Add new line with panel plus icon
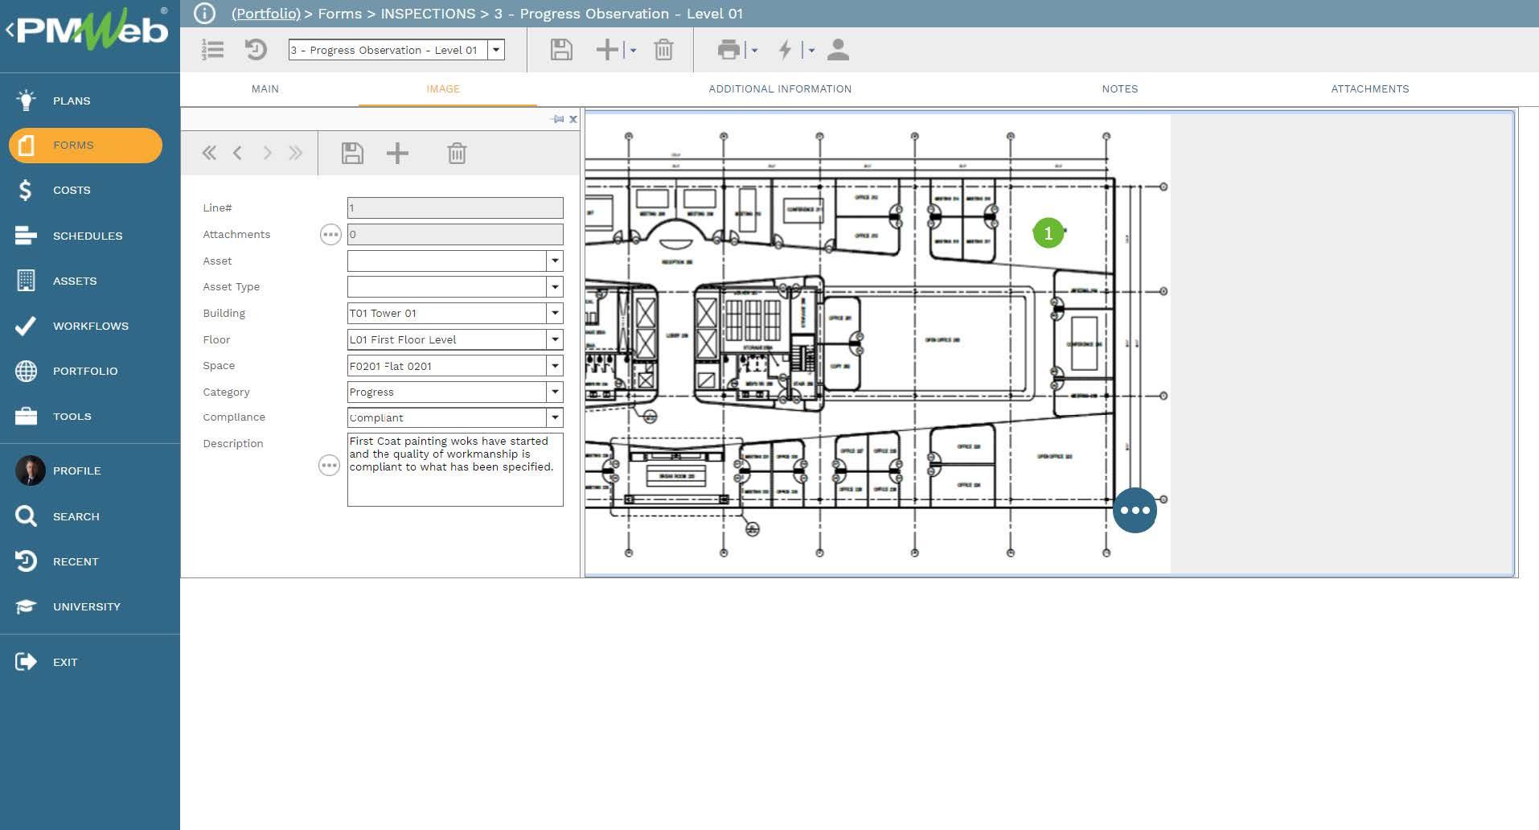The image size is (1539, 830). click(x=397, y=153)
